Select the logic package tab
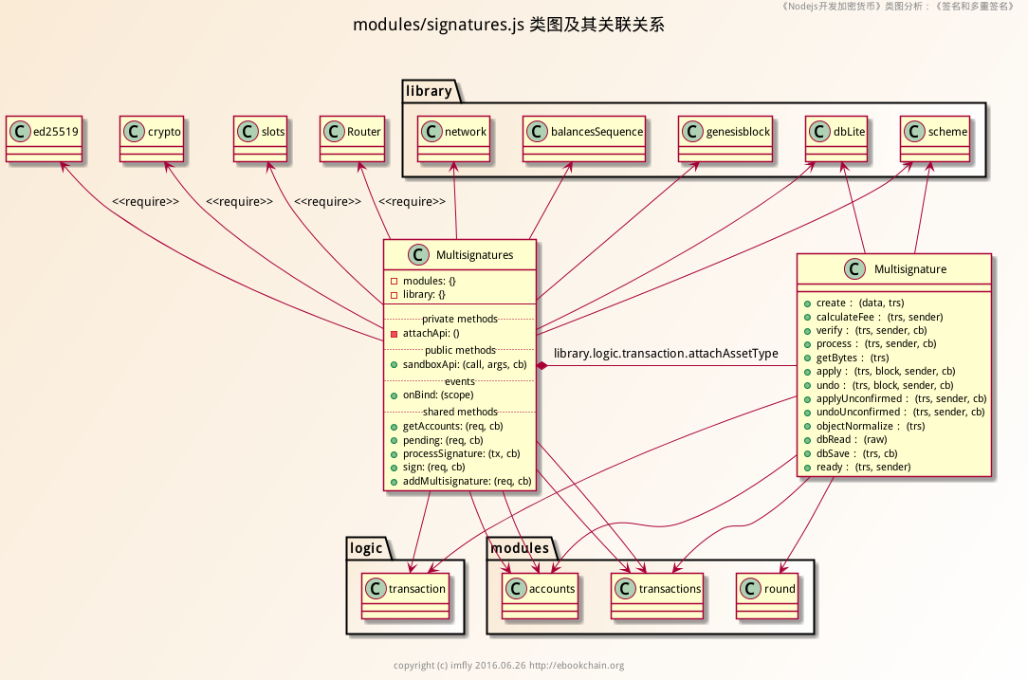This screenshot has width=1028, height=680. pos(366,548)
